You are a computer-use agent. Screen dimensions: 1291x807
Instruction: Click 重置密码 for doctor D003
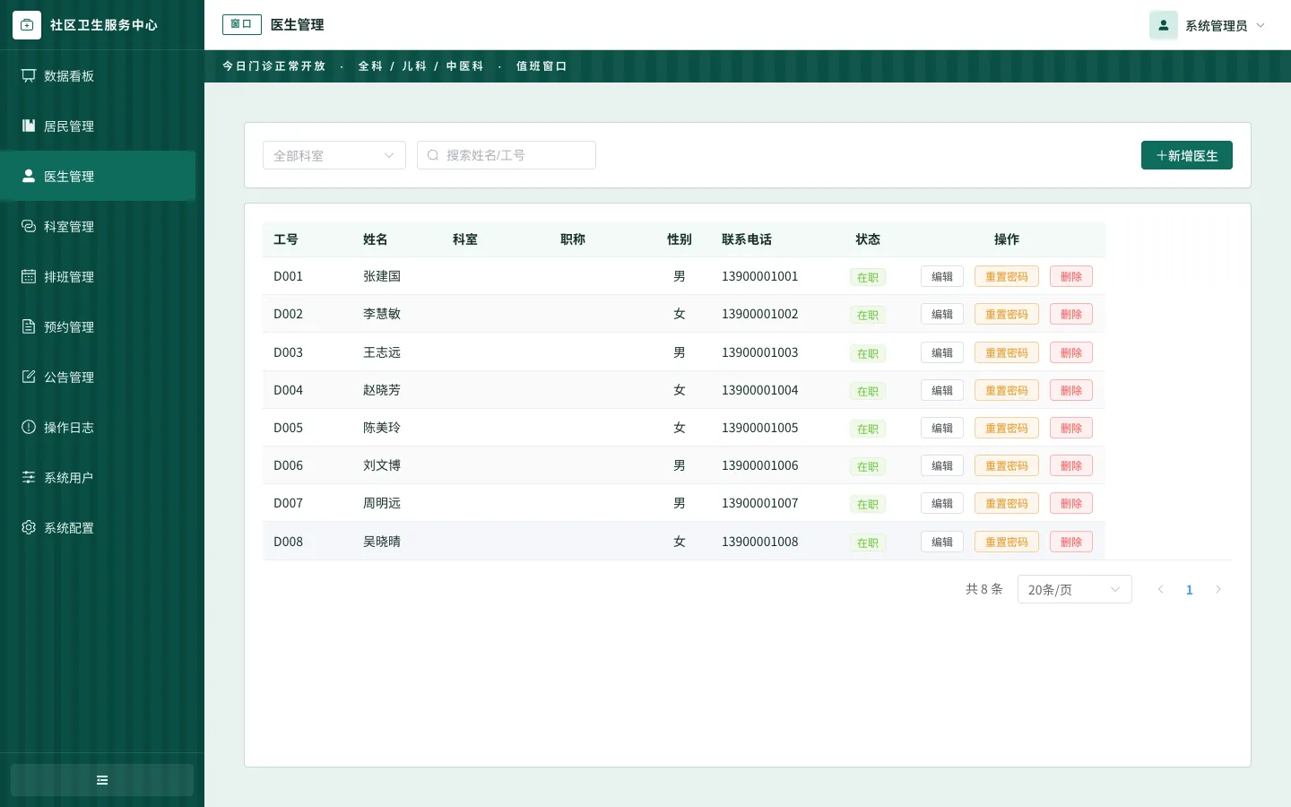(1007, 352)
